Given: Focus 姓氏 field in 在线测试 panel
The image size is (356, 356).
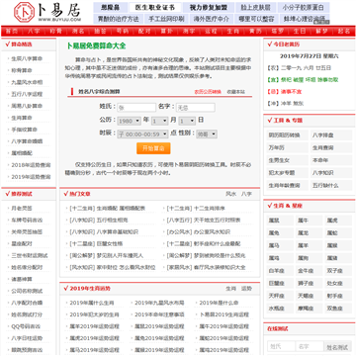Looking at the screenshot, I should click(281, 346).
